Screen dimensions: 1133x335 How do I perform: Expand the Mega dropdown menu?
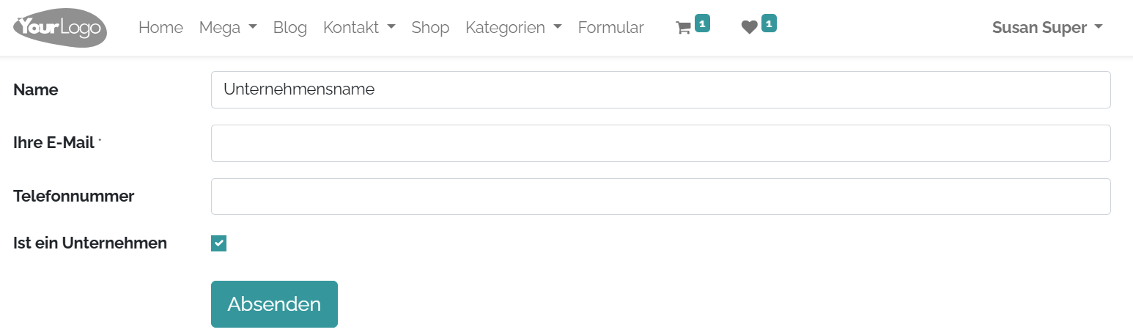(228, 28)
